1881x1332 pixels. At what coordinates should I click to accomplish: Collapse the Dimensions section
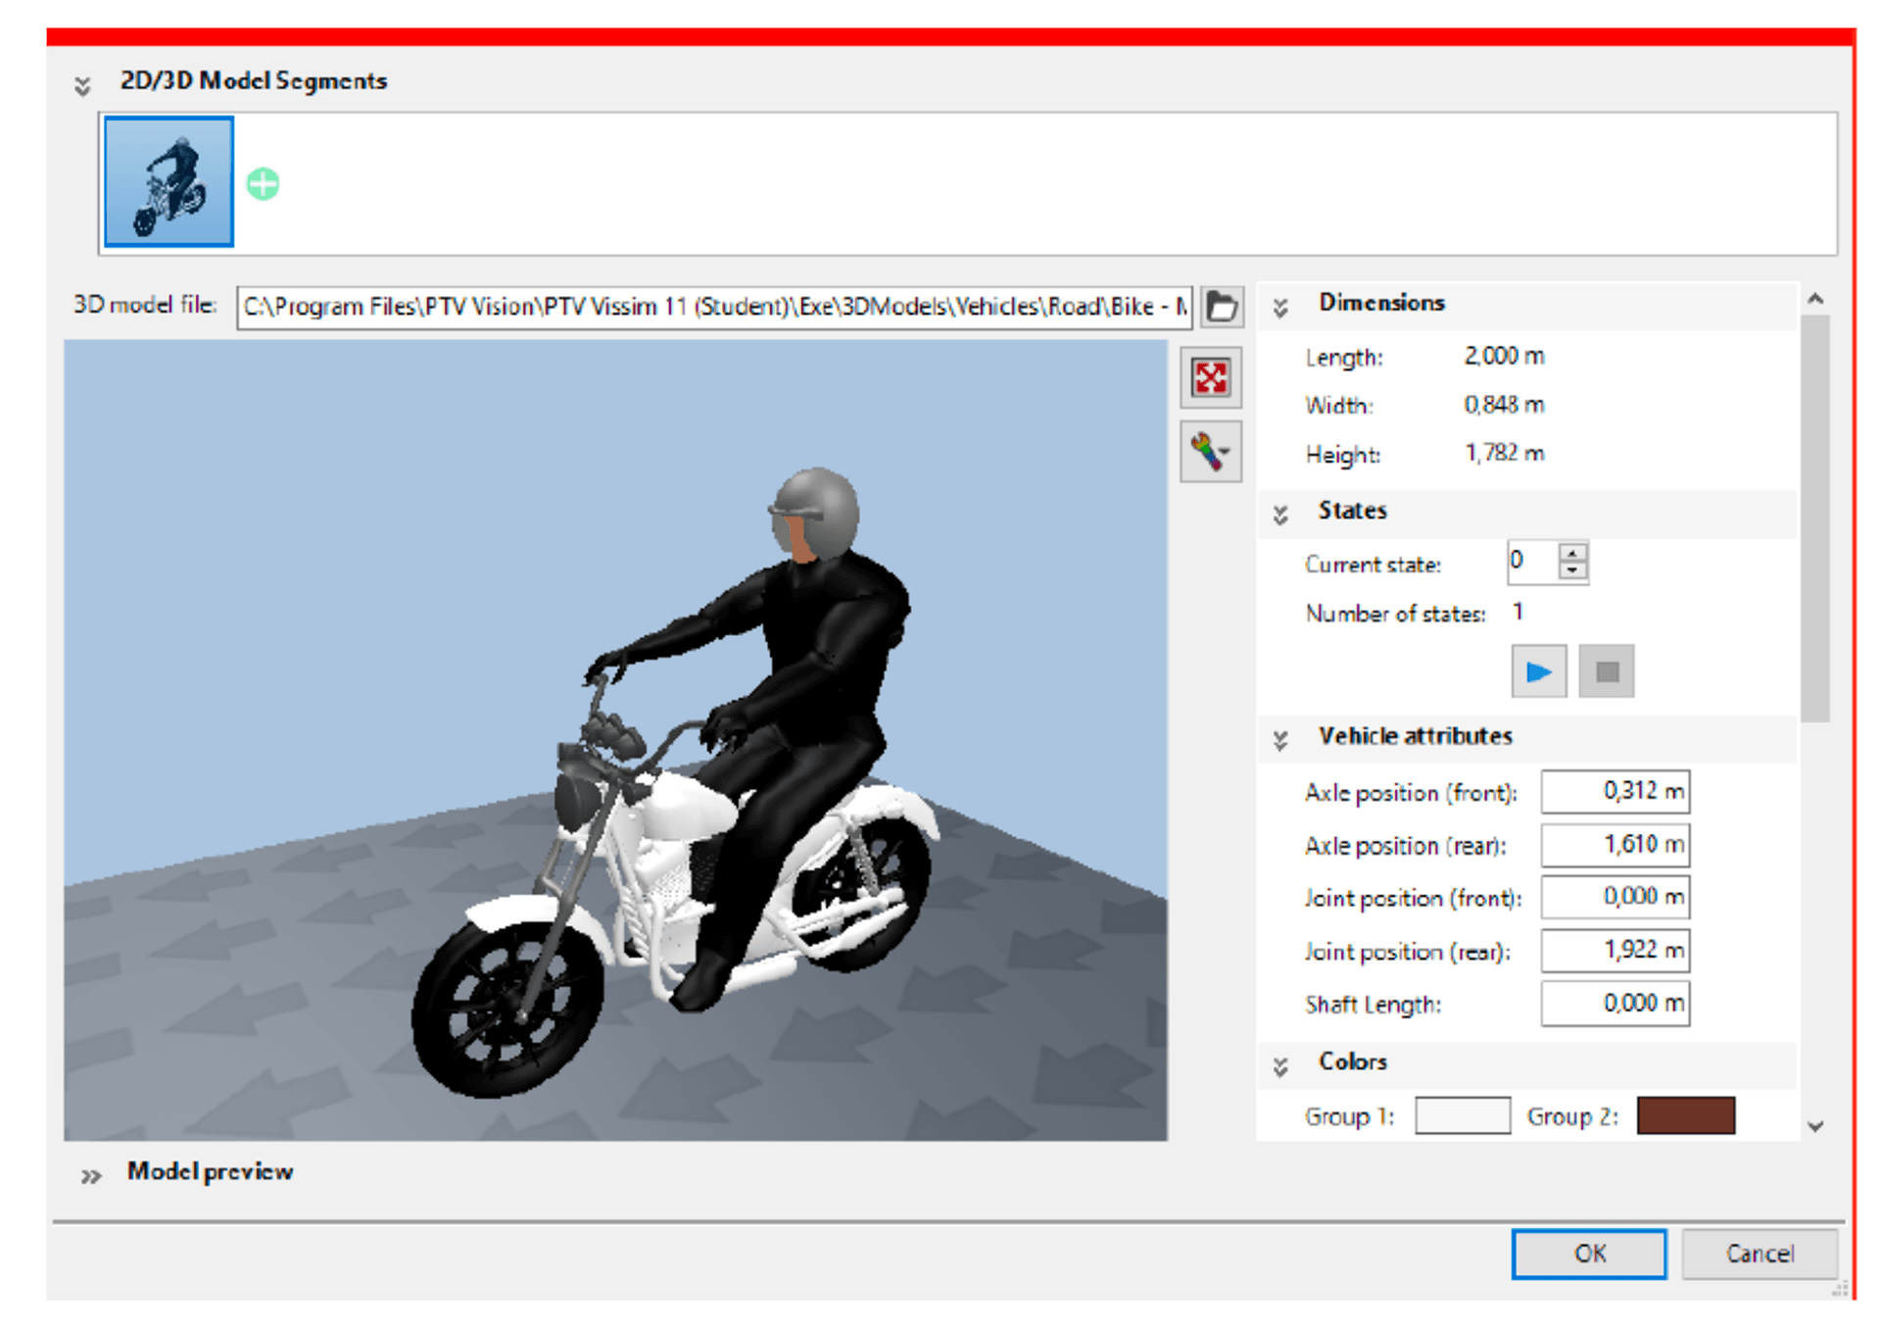click(x=1280, y=308)
